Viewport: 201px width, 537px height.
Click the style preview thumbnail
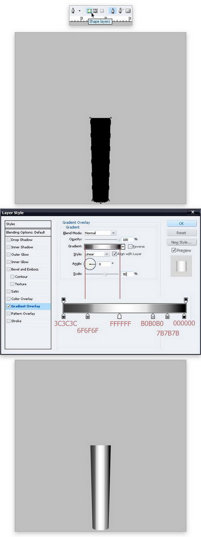181,266
